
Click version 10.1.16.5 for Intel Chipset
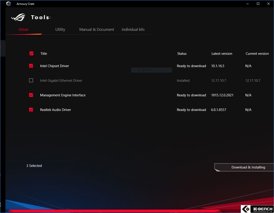[218, 66]
